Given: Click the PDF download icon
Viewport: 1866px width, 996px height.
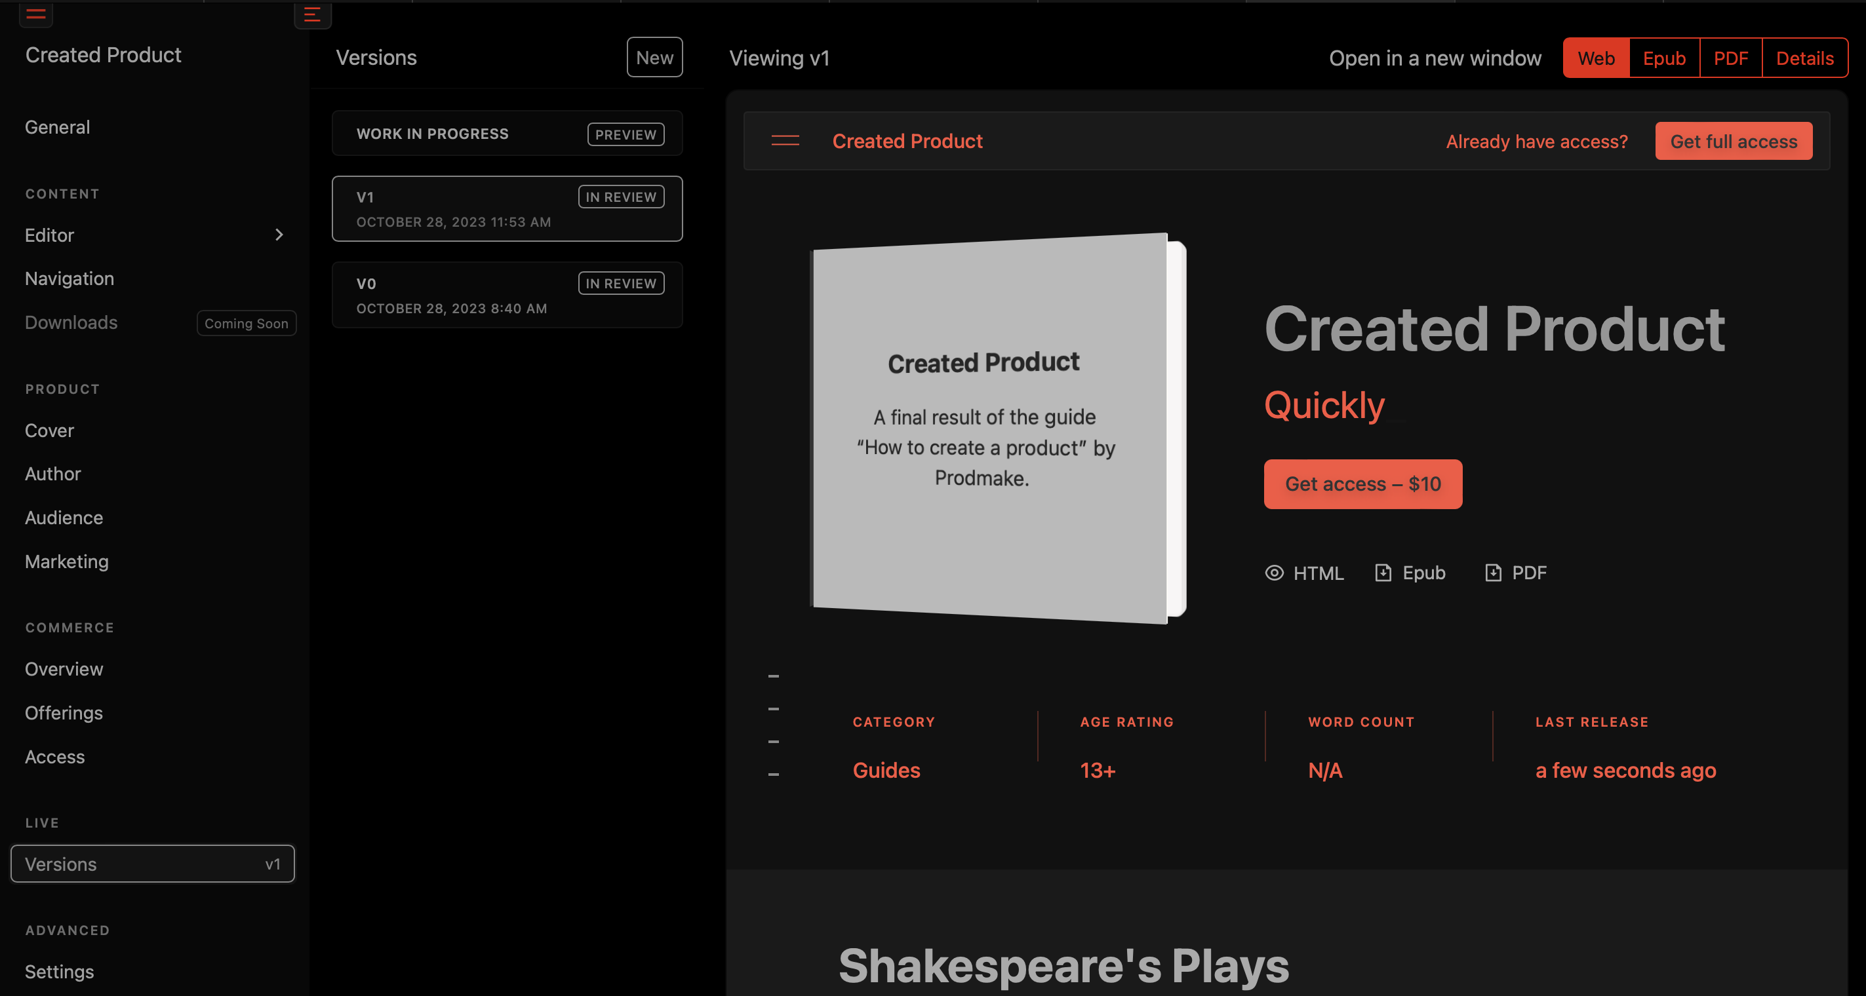Looking at the screenshot, I should pyautogui.click(x=1493, y=573).
